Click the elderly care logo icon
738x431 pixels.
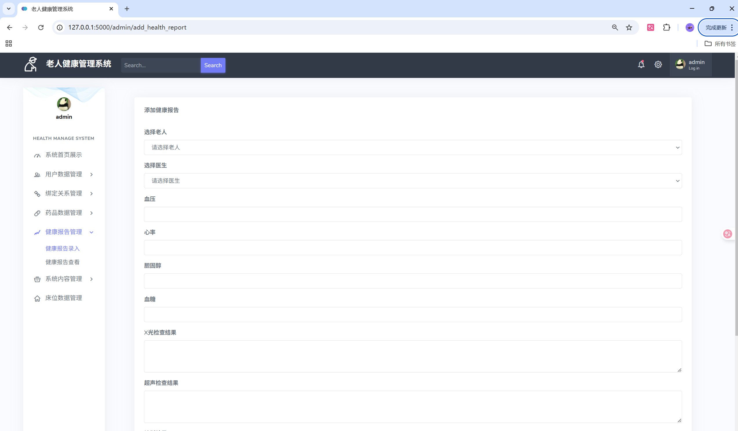[x=31, y=64]
